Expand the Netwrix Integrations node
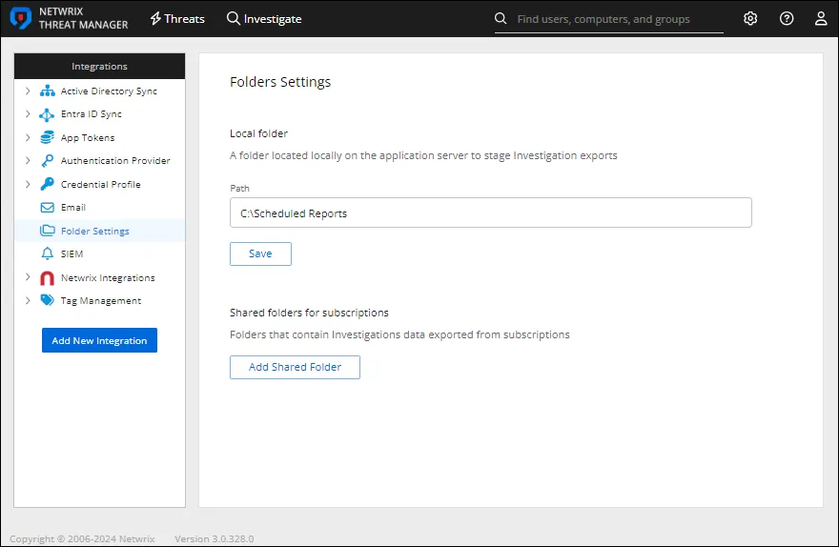 point(28,277)
